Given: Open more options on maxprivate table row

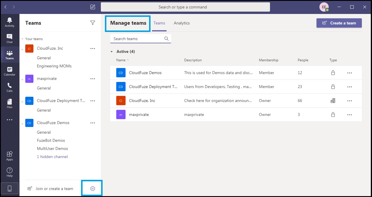Looking at the screenshot, I should (x=350, y=115).
